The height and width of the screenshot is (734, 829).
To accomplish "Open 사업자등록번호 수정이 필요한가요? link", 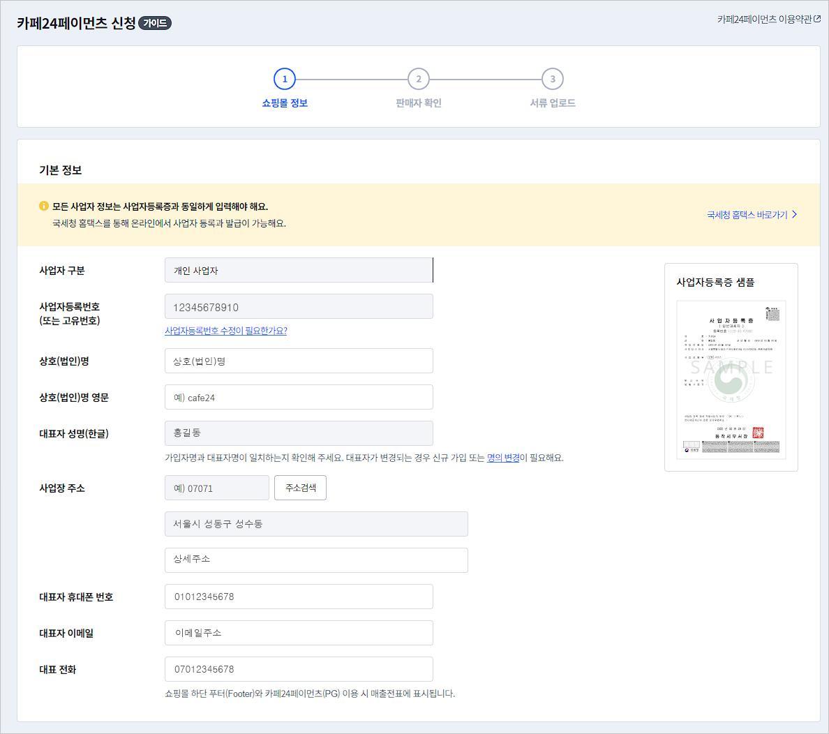I will point(224,331).
